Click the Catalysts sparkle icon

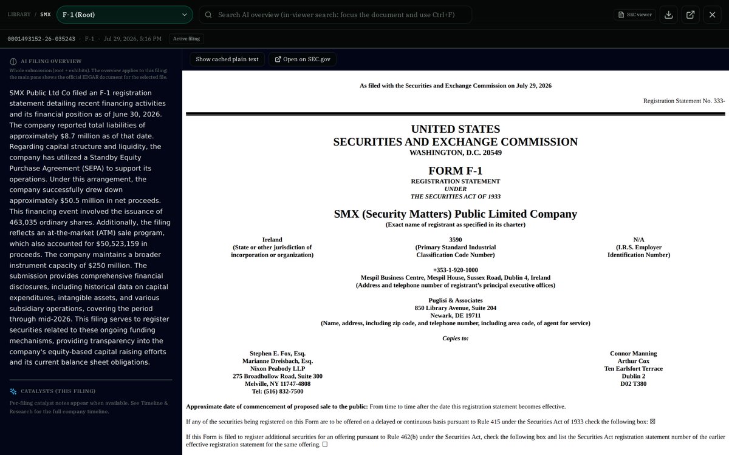[x=13, y=391]
